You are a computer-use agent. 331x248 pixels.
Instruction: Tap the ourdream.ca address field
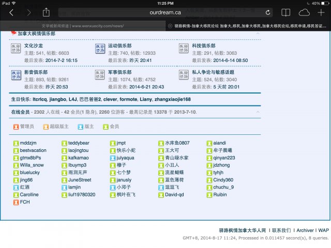164,12
